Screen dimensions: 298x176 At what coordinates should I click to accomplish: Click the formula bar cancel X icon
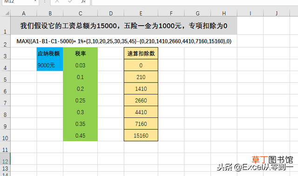[x=57, y=1]
